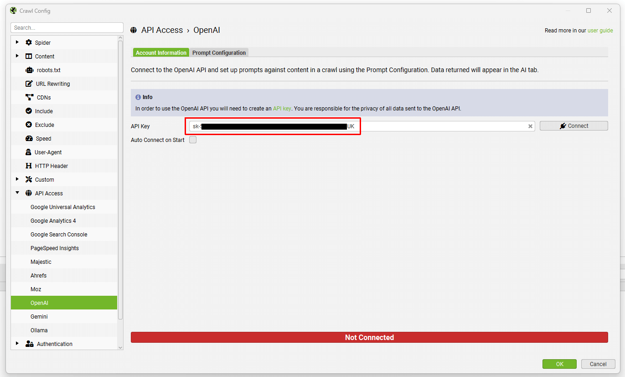Click the HTTP Header H icon
625x377 pixels.
29,166
